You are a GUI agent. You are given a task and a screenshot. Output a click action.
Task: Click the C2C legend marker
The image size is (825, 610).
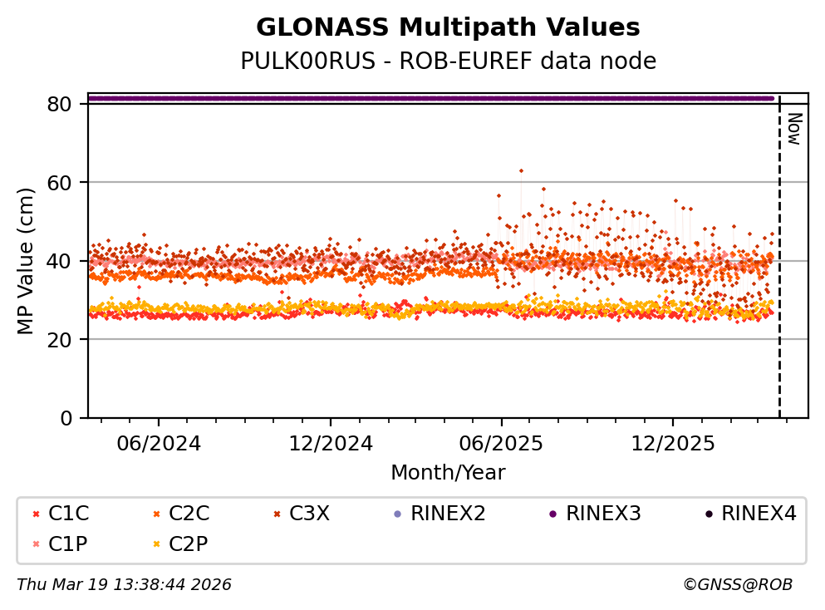click(155, 514)
